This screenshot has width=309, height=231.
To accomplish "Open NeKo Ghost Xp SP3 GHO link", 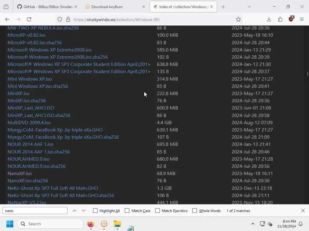I will pyautogui.click(x=53, y=188).
